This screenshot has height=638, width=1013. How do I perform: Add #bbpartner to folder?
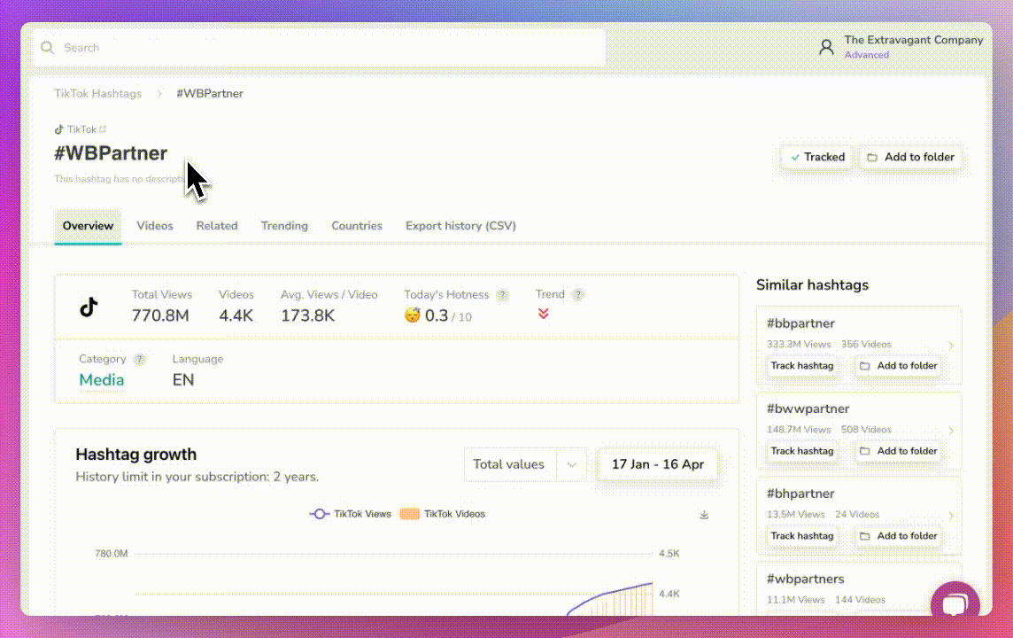coord(899,366)
